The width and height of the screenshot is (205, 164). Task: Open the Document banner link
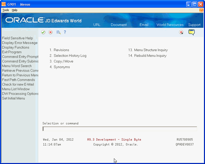pyautogui.click(x=119, y=25)
